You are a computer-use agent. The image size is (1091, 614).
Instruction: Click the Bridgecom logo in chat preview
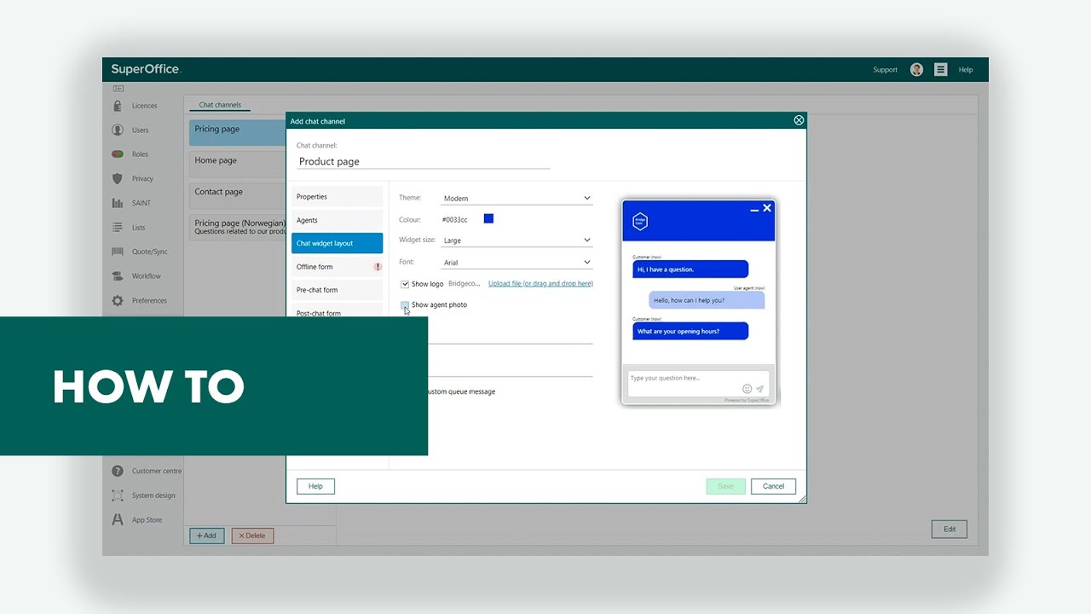(640, 222)
